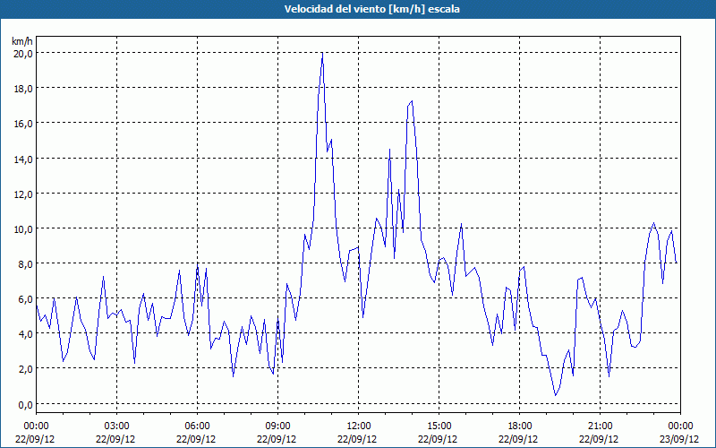Image resolution: width=716 pixels, height=448 pixels.
Task: Click the '12,0' y-axis value
Action: pyautogui.click(x=23, y=194)
